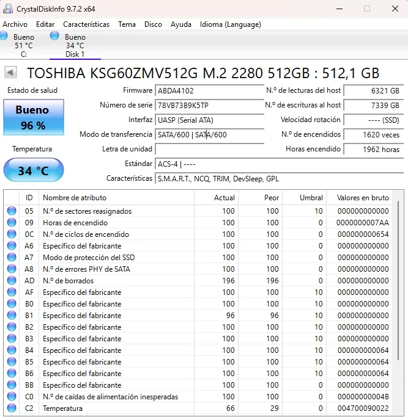Click raw value 004700090022 for Temperatura

(x=363, y=408)
